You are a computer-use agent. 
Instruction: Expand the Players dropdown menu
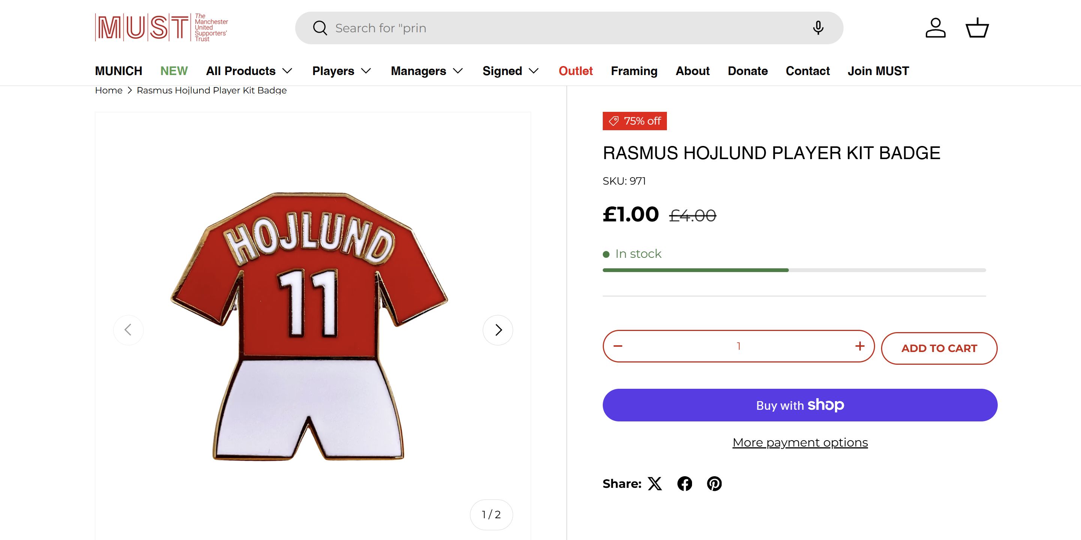click(342, 71)
